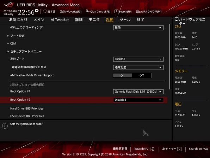Click the Boot Option #1 label

[x=20, y=92]
